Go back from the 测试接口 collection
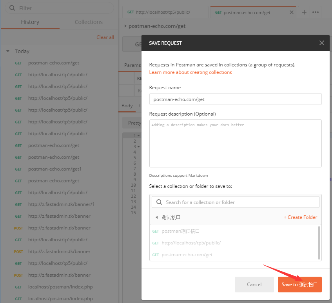 156,217
